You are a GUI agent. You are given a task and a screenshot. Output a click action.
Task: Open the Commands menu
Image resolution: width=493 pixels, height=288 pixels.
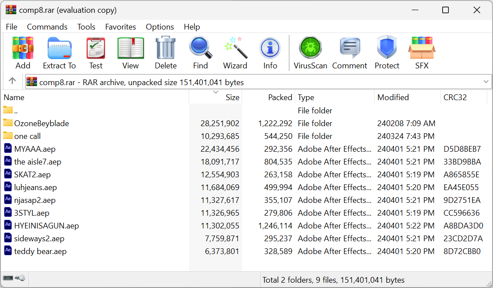tap(47, 27)
